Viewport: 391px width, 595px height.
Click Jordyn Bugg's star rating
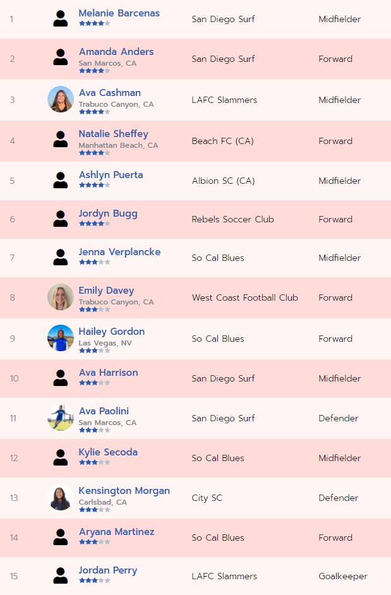[x=95, y=224]
